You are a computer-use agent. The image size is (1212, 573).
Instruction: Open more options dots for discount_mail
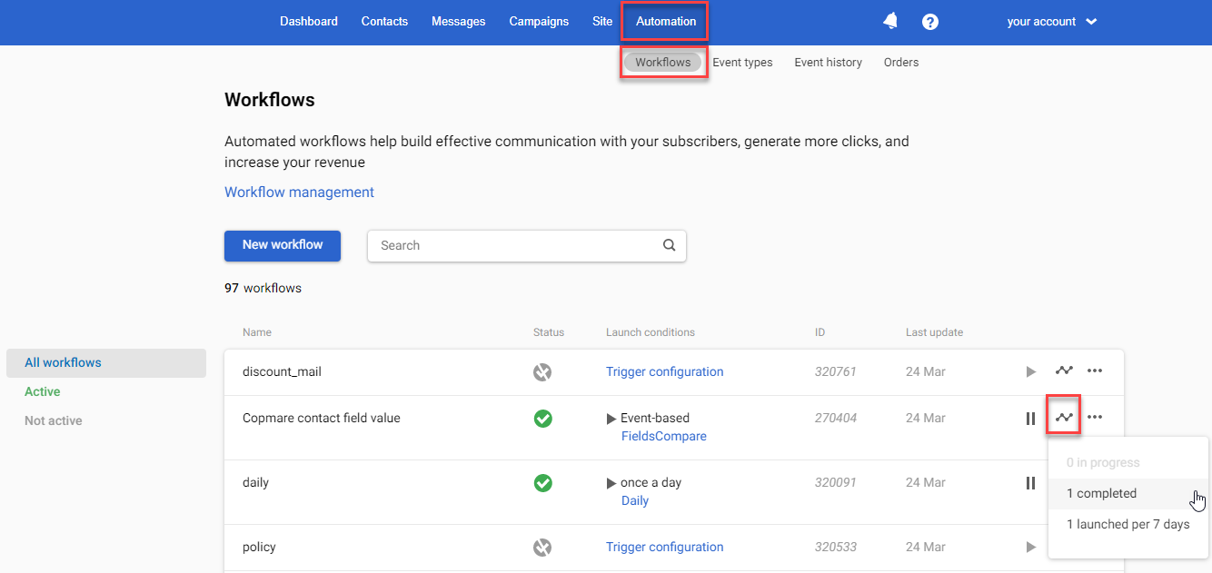(1095, 370)
